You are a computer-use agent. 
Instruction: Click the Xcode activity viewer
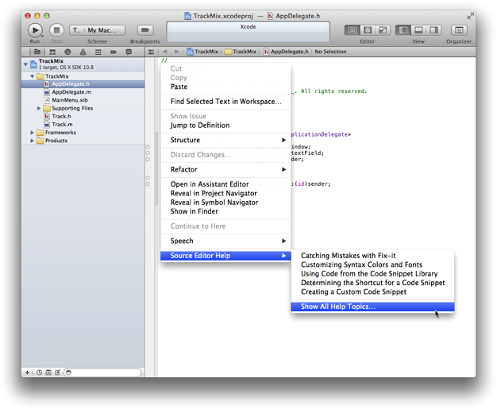(x=248, y=32)
